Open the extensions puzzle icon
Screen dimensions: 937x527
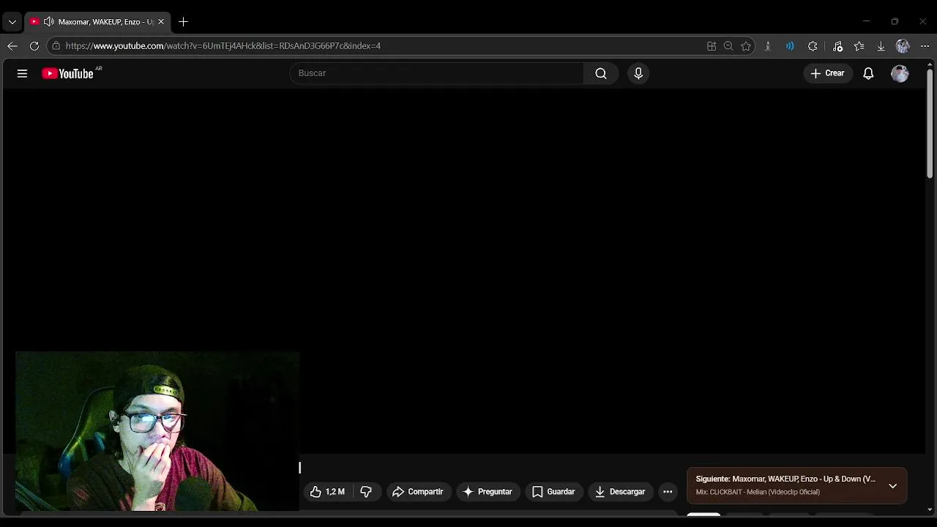(813, 46)
